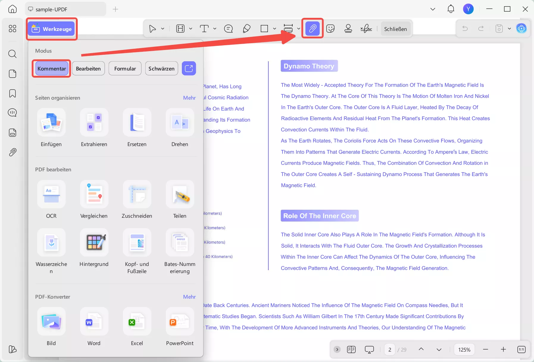This screenshot has height=362, width=534.
Task: Open the Vergleichen tool
Action: click(x=94, y=200)
